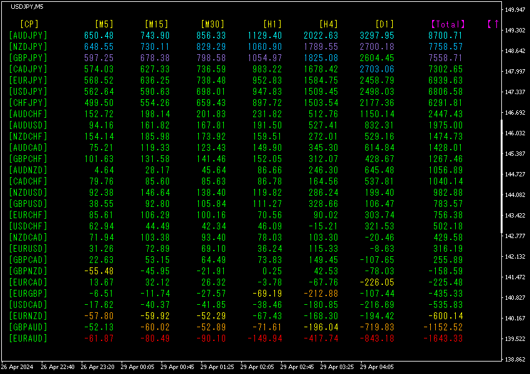The width and height of the screenshot is (530, 374).
Task: Click the 149.947 price scale label
Action: (515, 10)
